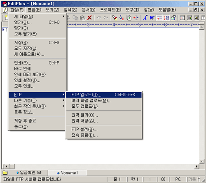The width and height of the screenshot is (206, 183).
Task: Choose 인쇄 미리 보기(V) entry
Action: point(37,74)
